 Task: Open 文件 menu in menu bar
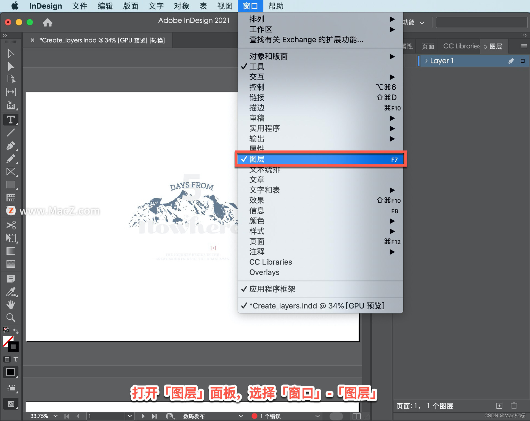point(79,6)
